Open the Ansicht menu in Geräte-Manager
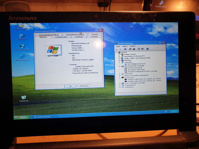 pyautogui.click(x=133, y=46)
